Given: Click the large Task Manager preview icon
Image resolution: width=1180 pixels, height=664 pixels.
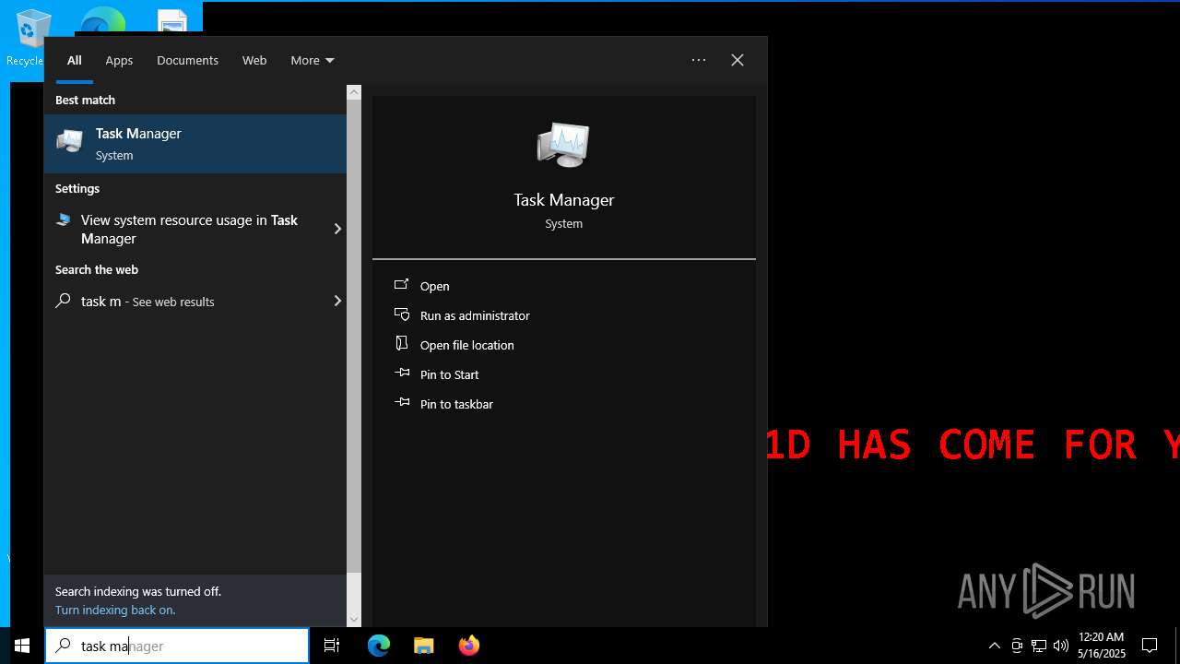Looking at the screenshot, I should [x=563, y=145].
